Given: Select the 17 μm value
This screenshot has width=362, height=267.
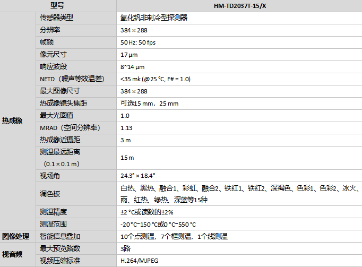Looking at the screenshot, I should (x=129, y=55).
